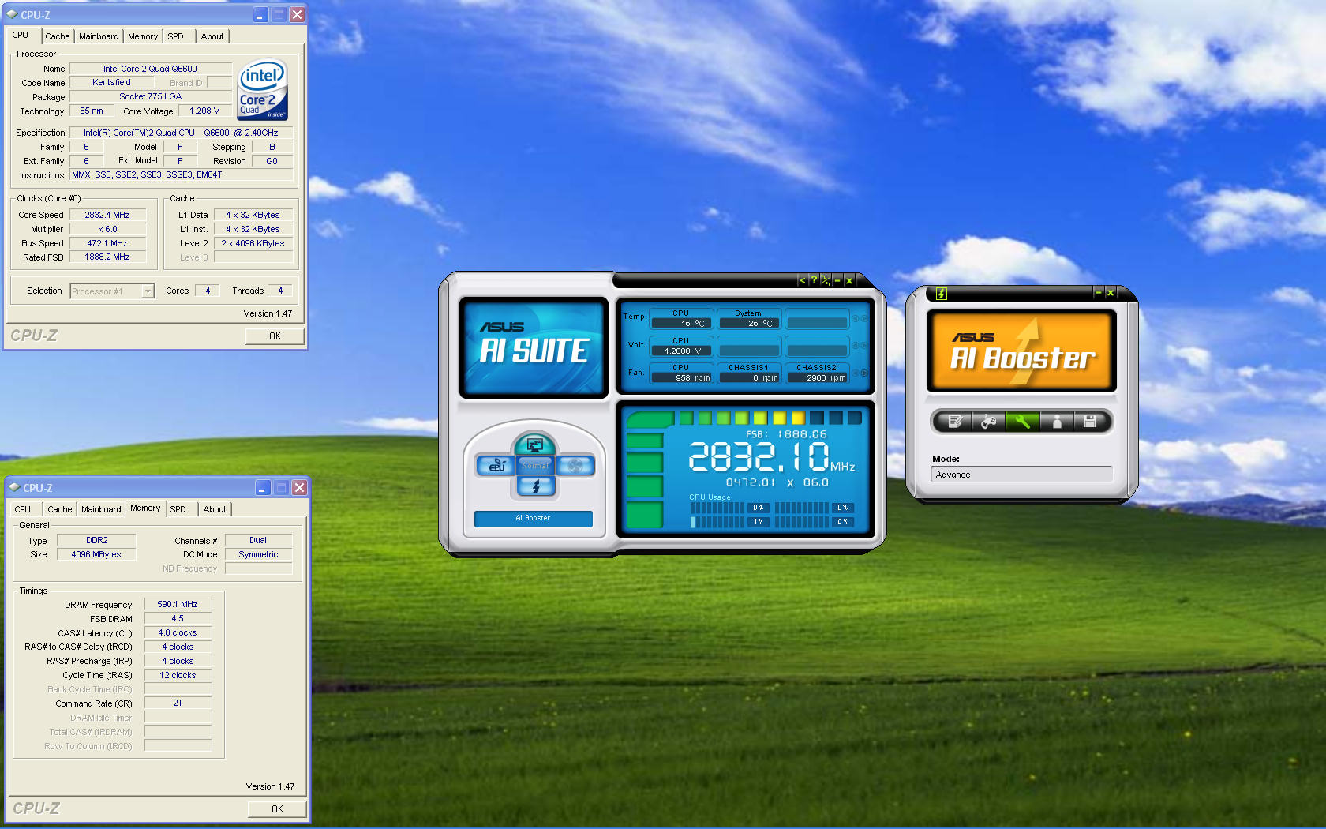The width and height of the screenshot is (1326, 829).
Task: Open the Cache tab in lower CPU-Z window
Action: (x=60, y=509)
